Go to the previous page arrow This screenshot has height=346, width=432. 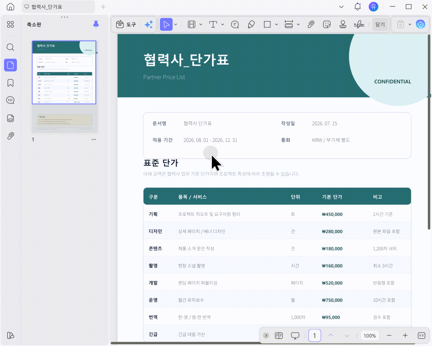click(331, 336)
